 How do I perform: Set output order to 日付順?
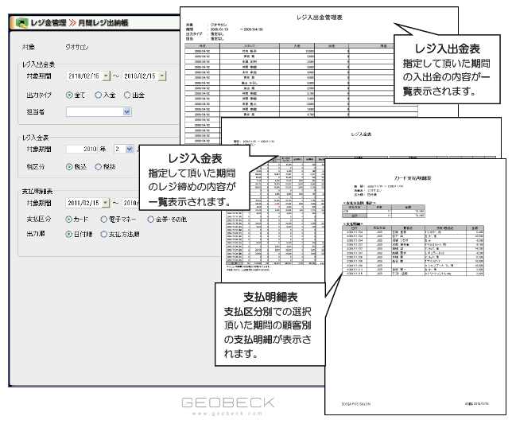point(70,235)
